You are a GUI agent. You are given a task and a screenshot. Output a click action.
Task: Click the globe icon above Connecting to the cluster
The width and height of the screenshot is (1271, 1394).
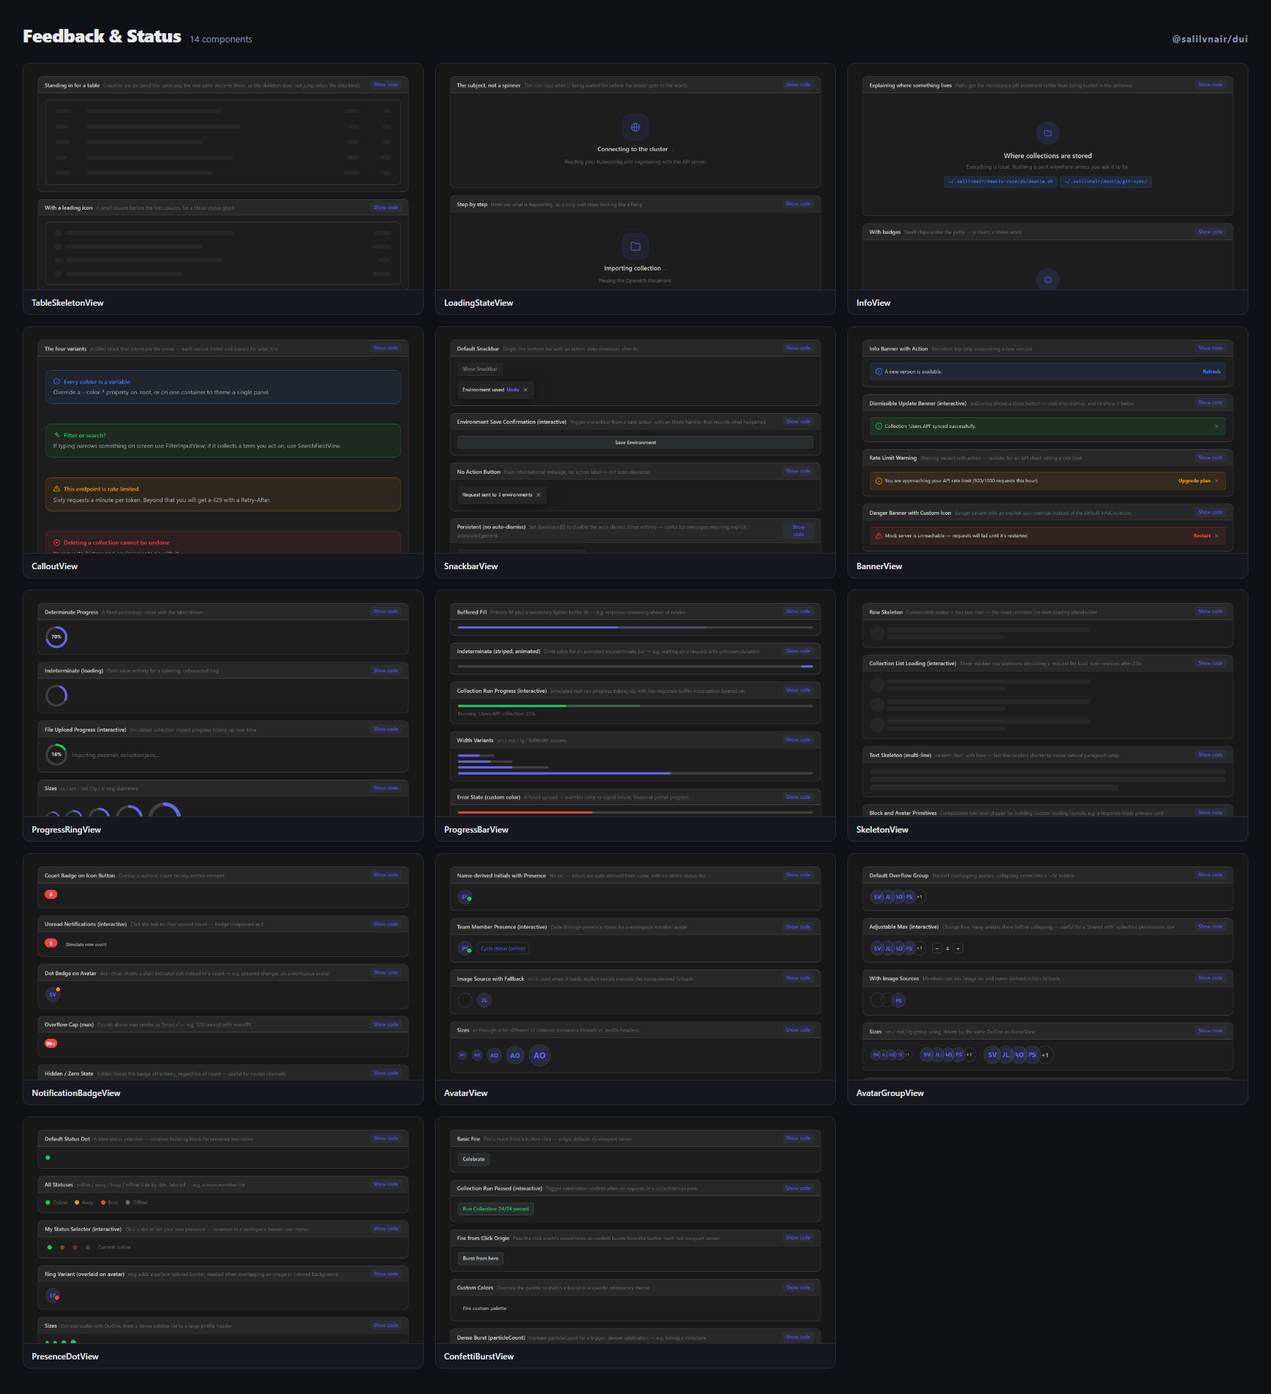click(x=635, y=127)
